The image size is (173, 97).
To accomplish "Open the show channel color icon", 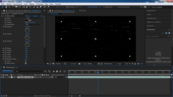I will pyautogui.click(x=85, y=64).
